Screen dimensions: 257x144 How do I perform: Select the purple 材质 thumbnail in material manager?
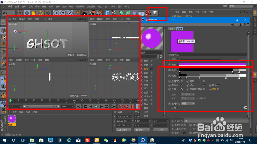pyautogui.click(x=12, y=119)
